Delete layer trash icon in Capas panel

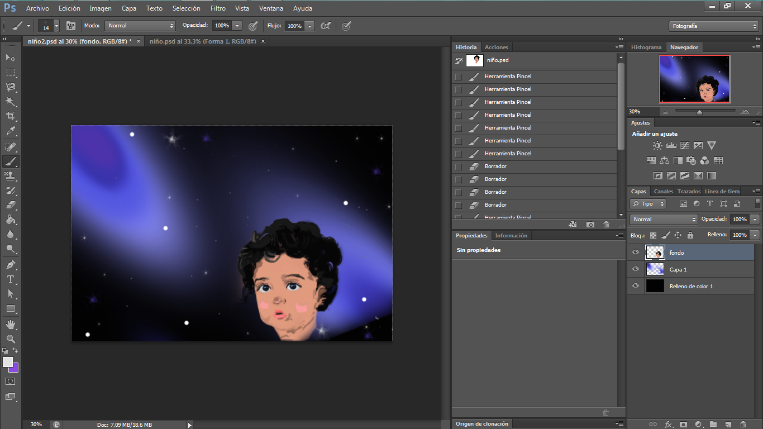coord(743,425)
